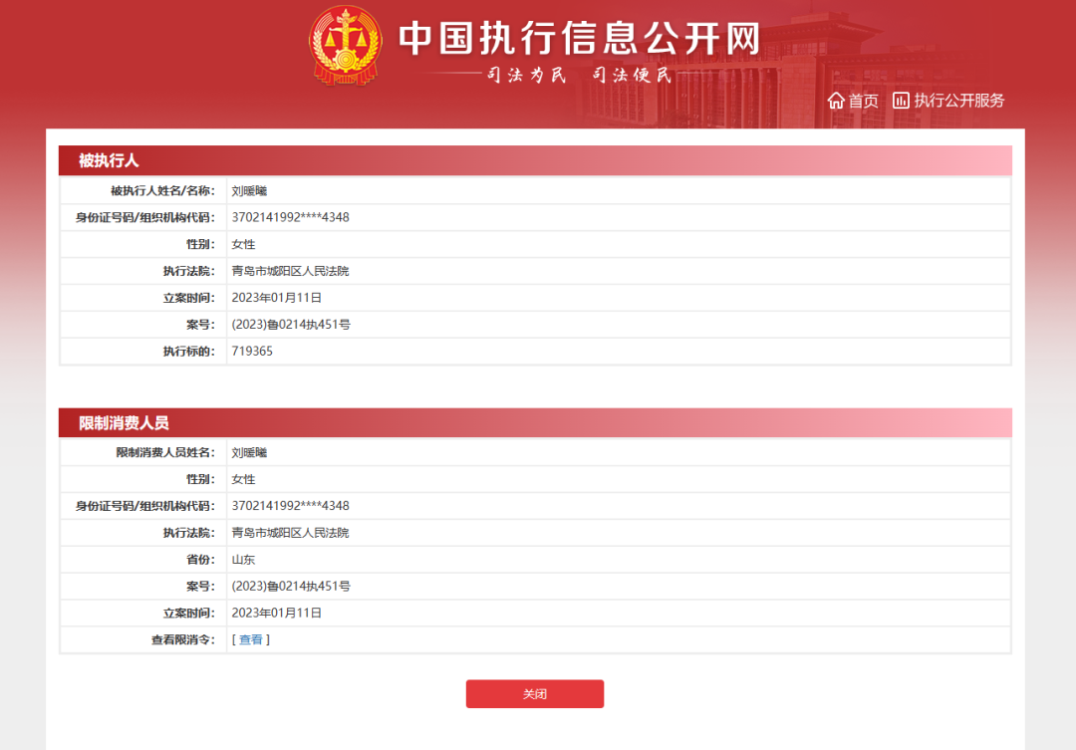Click the red 关闭 button
The image size is (1076, 750).
click(x=535, y=694)
